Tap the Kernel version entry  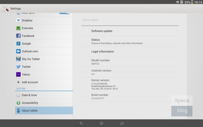point(130,84)
